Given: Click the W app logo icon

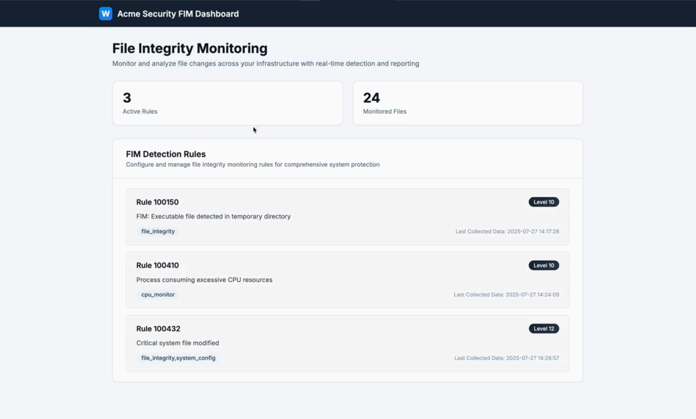Looking at the screenshot, I should 106,14.
